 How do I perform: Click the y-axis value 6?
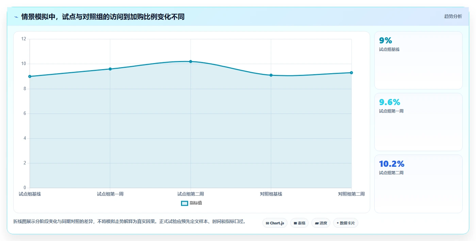click(x=24, y=114)
